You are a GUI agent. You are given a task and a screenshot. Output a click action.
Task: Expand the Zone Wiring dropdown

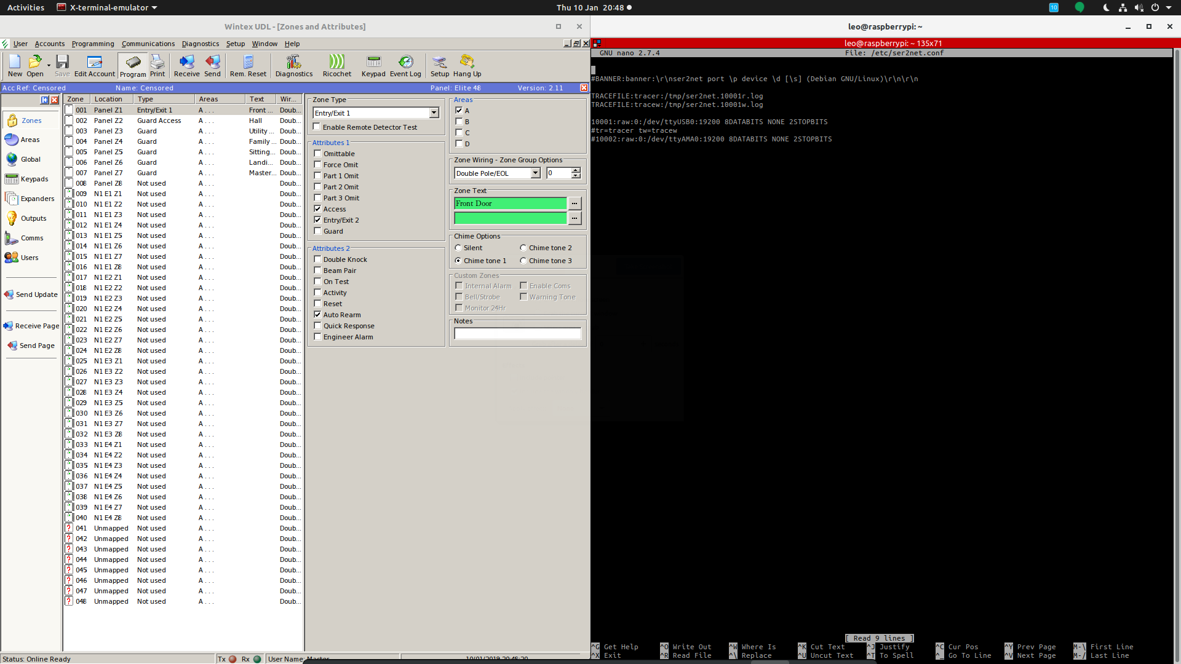[x=535, y=173]
